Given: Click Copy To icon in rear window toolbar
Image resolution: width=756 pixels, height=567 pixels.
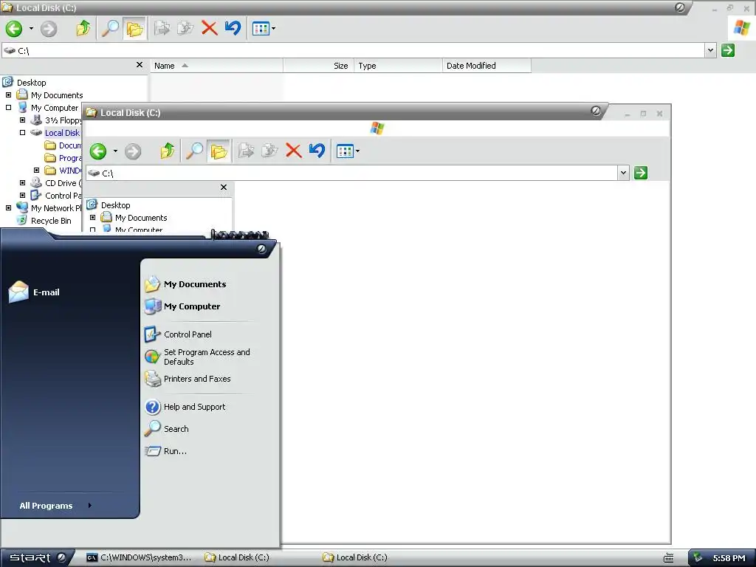Looking at the screenshot, I should pos(185,29).
